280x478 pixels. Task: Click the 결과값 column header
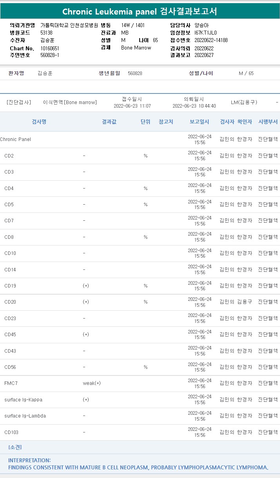pos(109,122)
